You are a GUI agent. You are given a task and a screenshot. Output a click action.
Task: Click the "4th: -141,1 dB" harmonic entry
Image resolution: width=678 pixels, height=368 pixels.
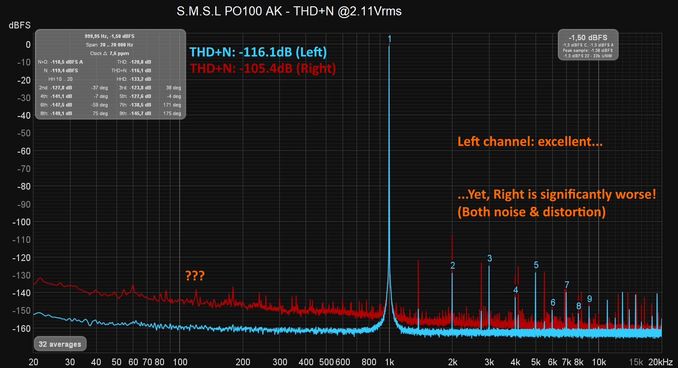[x=56, y=96]
